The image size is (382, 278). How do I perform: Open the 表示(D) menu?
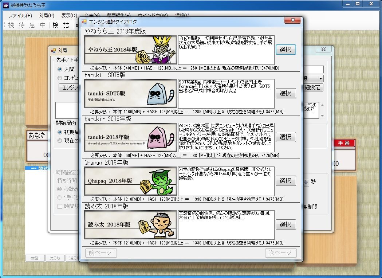(x=69, y=16)
